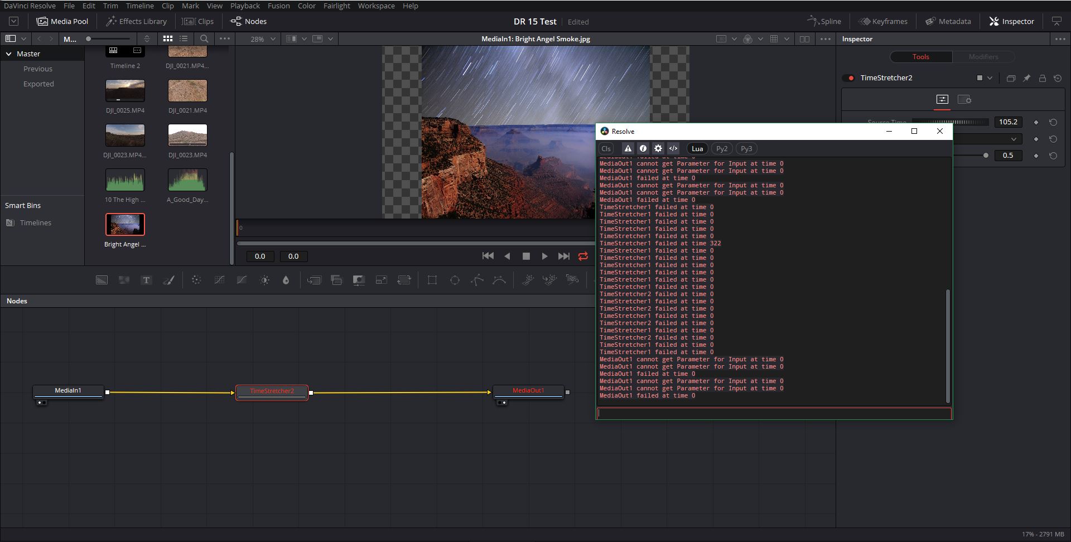Add keyframe for Source Time
This screenshot has height=542, width=1071.
pos(1036,122)
